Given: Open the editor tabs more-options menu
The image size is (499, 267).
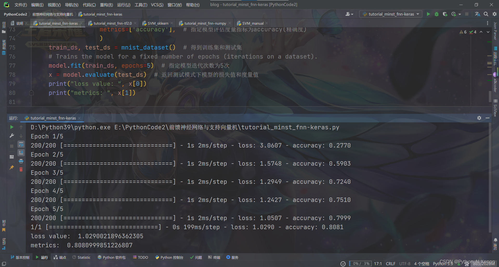Looking at the screenshot, I should [488, 23].
